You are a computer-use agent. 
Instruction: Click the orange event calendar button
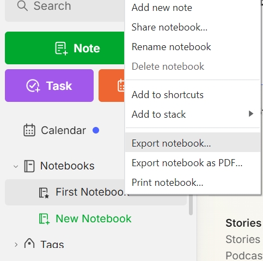tap(112, 86)
